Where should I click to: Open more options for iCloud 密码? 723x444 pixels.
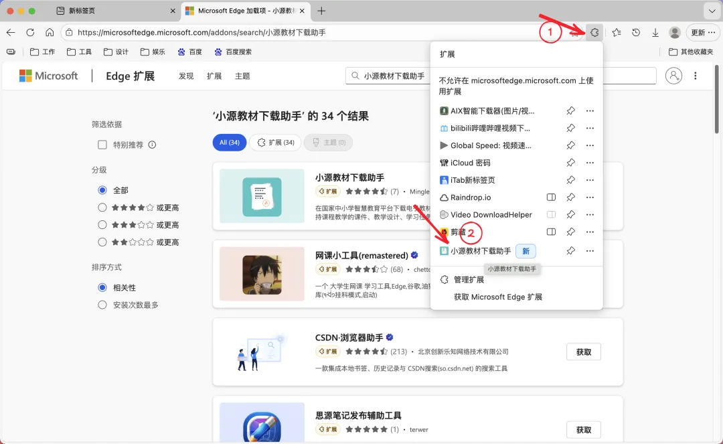[x=590, y=163]
